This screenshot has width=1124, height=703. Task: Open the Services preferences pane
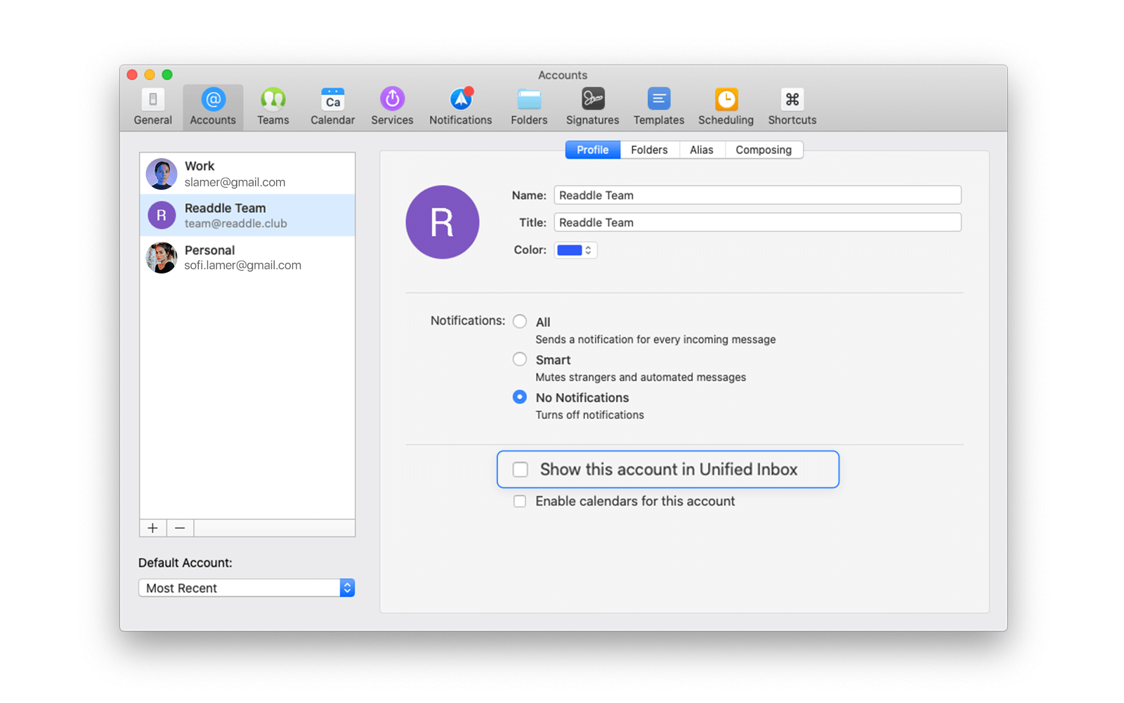pos(392,107)
